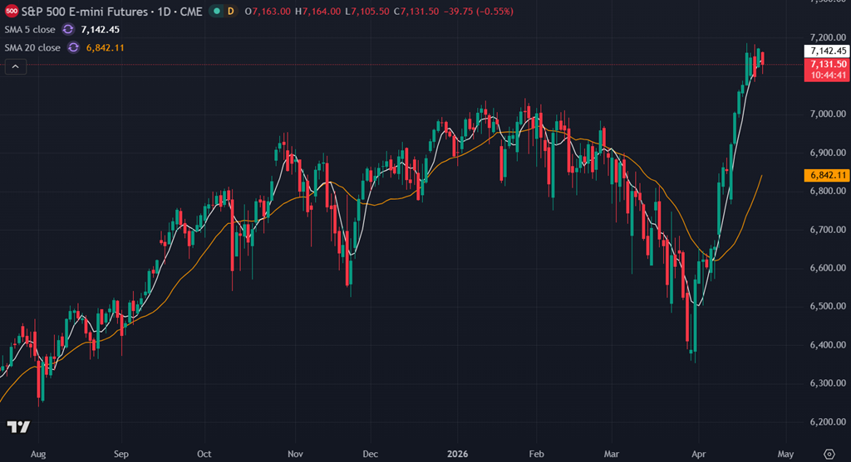Screen dimensions: 851x462
Task: Select the SMA 5 close indicator label
Action: [x=30, y=30]
